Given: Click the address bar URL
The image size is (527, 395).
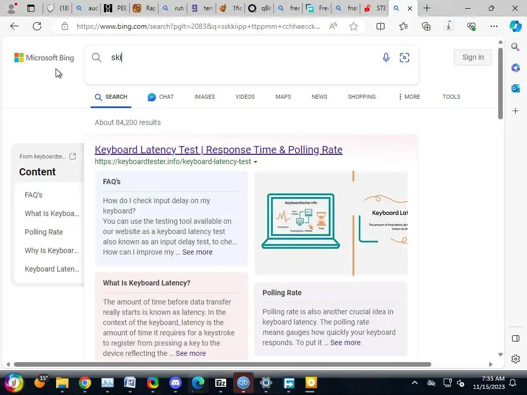Looking at the screenshot, I should tap(198, 26).
